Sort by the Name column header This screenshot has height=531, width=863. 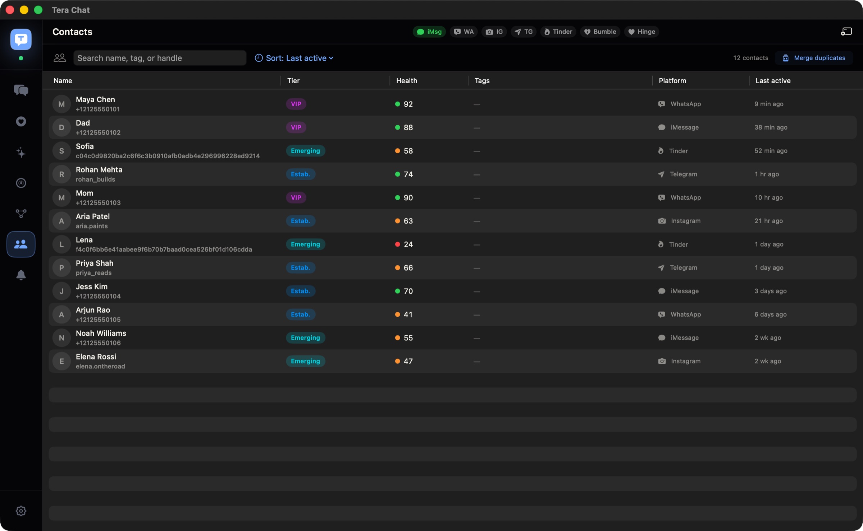click(63, 81)
